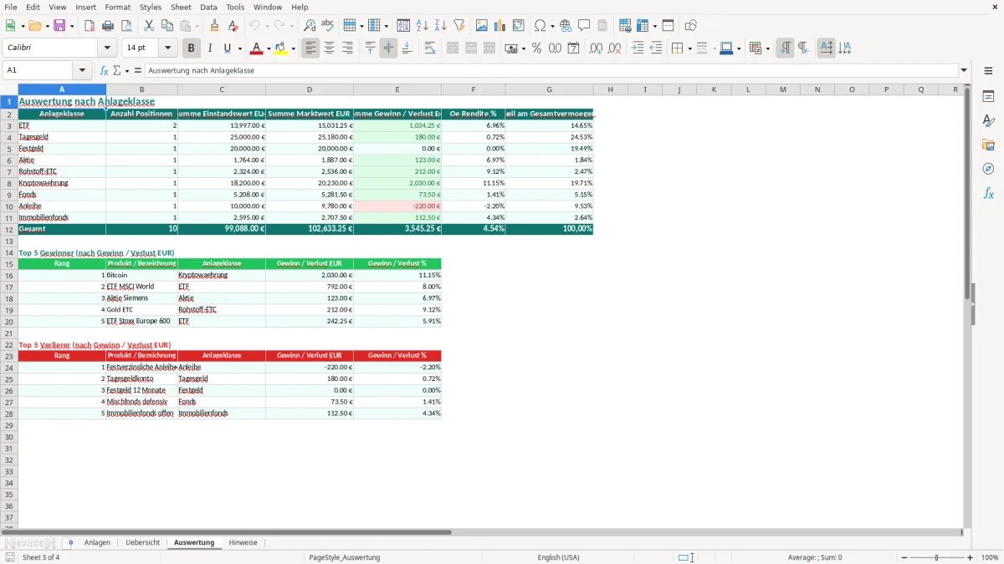Click the Copy icon
Image resolution: width=1004 pixels, height=564 pixels.
(166, 26)
